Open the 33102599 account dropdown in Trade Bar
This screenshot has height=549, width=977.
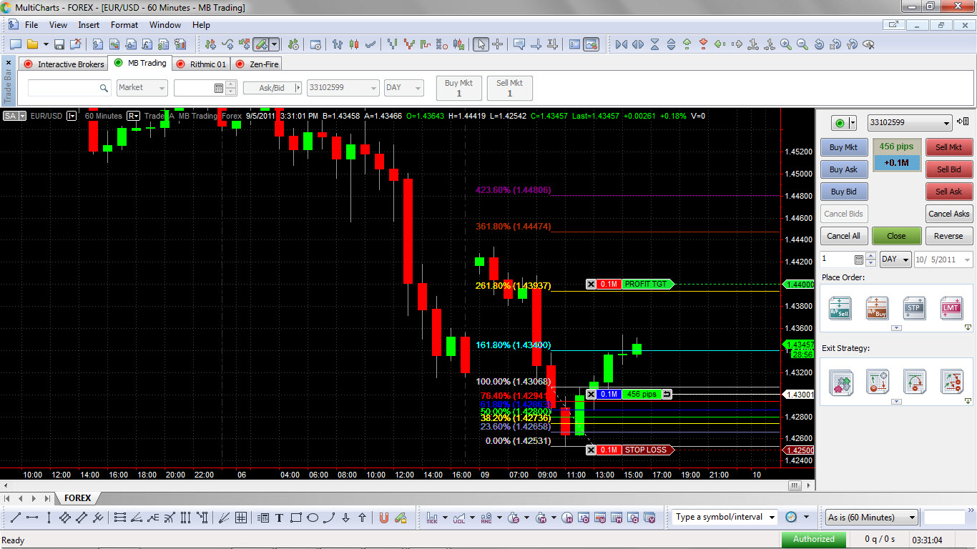pyautogui.click(x=343, y=88)
